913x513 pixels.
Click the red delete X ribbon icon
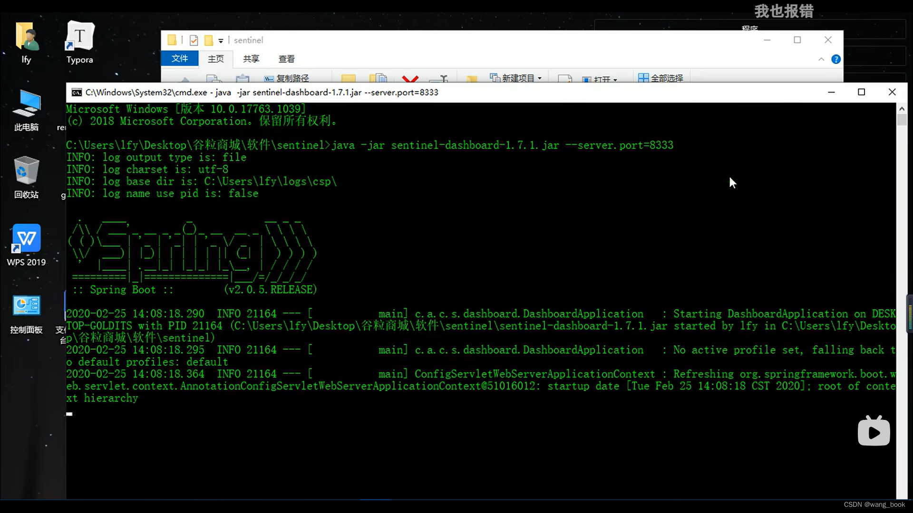pos(410,78)
